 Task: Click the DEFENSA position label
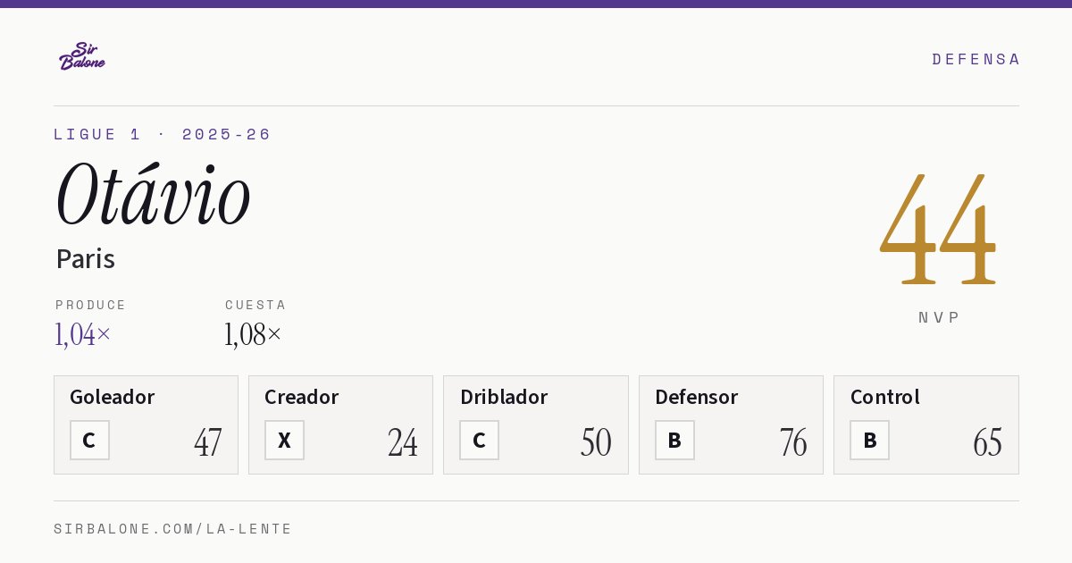976,59
